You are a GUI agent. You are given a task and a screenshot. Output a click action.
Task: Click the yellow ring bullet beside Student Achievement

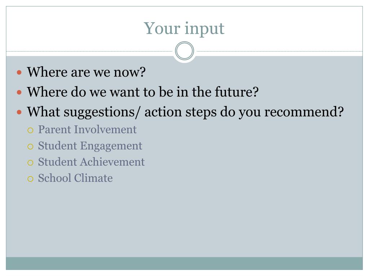(x=30, y=163)
